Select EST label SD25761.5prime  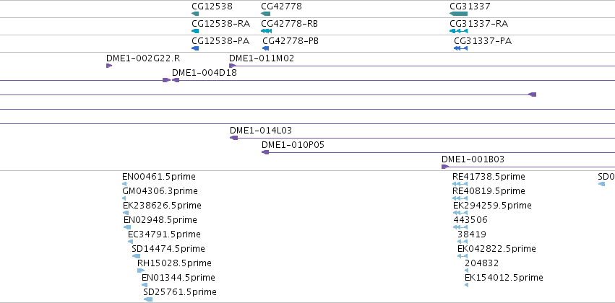[180, 292]
